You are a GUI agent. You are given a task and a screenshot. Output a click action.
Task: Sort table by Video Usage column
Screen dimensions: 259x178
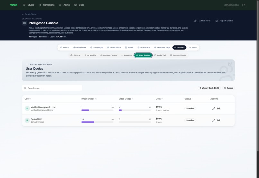tap(126, 99)
